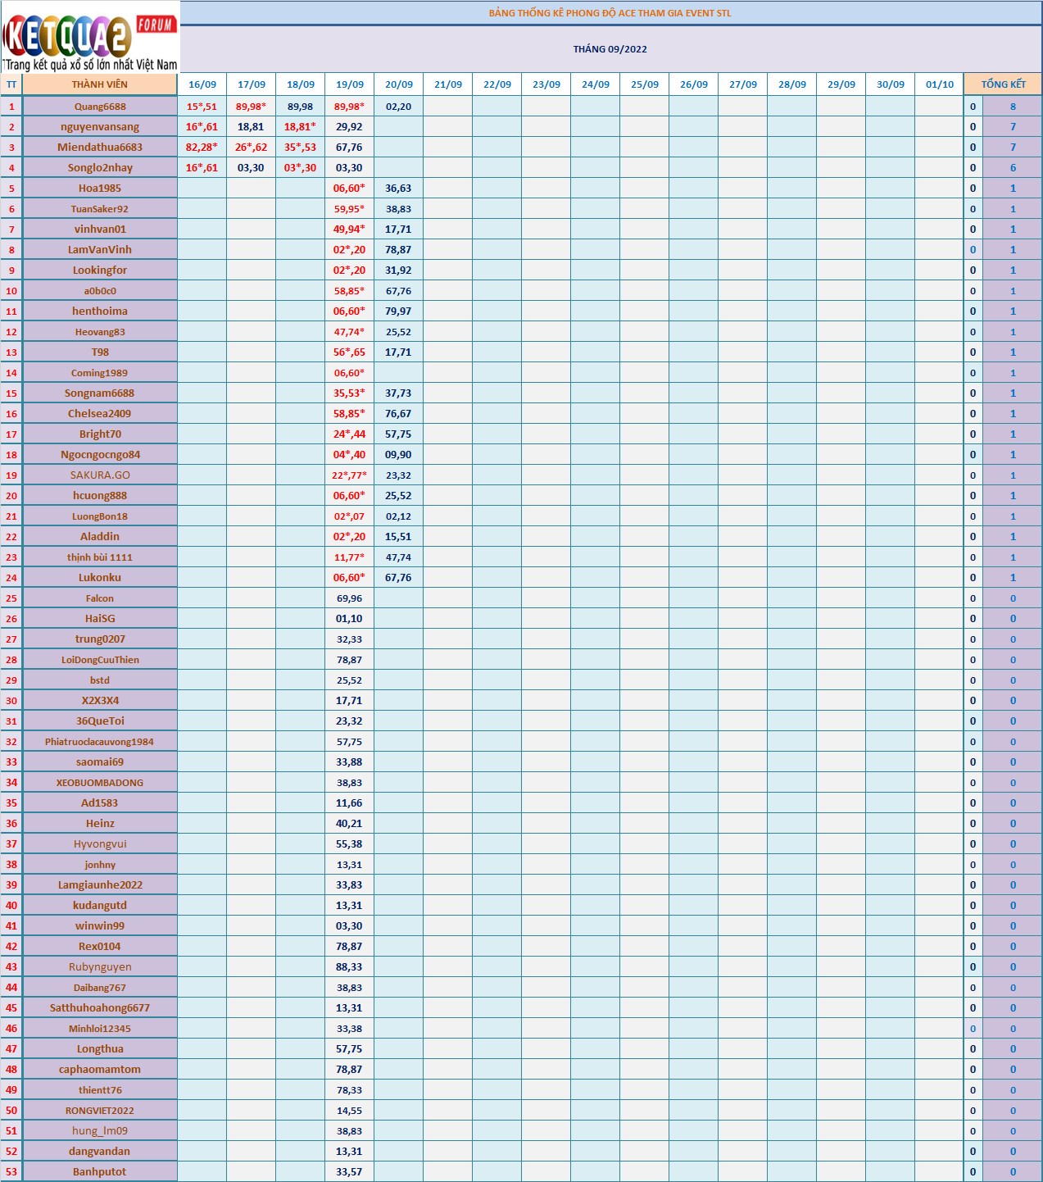
Task: Click the THÁNG 09/2022 title cell
Action: click(610, 49)
